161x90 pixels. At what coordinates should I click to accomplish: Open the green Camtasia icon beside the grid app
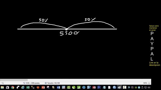click(x=69, y=87)
